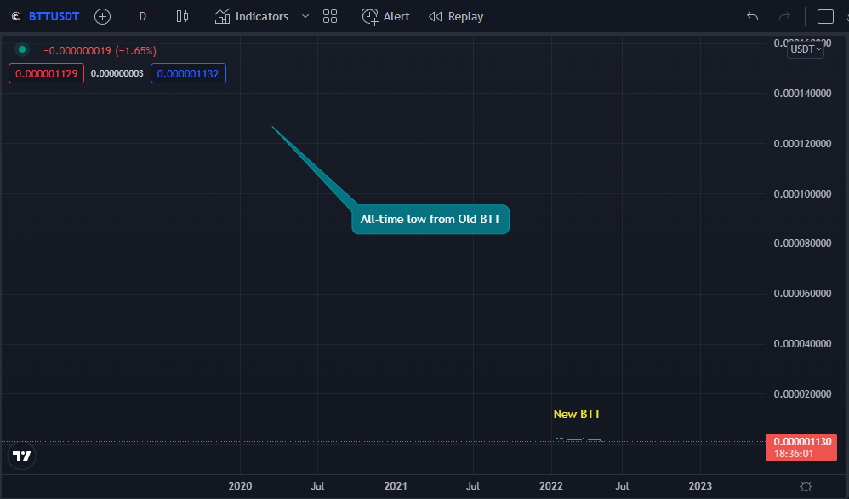Open the chart layout selector square

[x=825, y=16]
